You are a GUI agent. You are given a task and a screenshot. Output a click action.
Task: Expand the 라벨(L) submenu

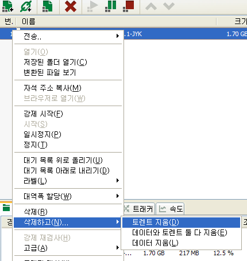pyautogui.click(x=68, y=181)
